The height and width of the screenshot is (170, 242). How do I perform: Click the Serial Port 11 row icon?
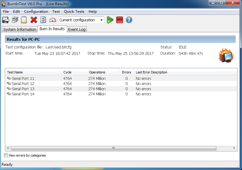(x=9, y=78)
